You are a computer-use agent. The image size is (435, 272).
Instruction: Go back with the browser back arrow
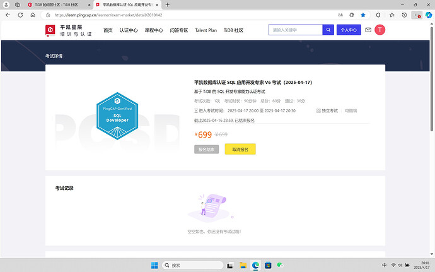(x=8, y=15)
